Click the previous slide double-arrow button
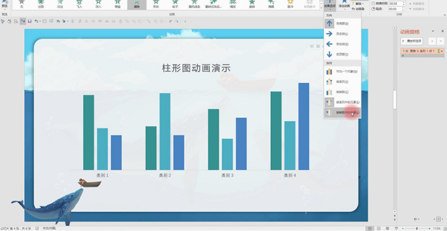 [395, 216]
